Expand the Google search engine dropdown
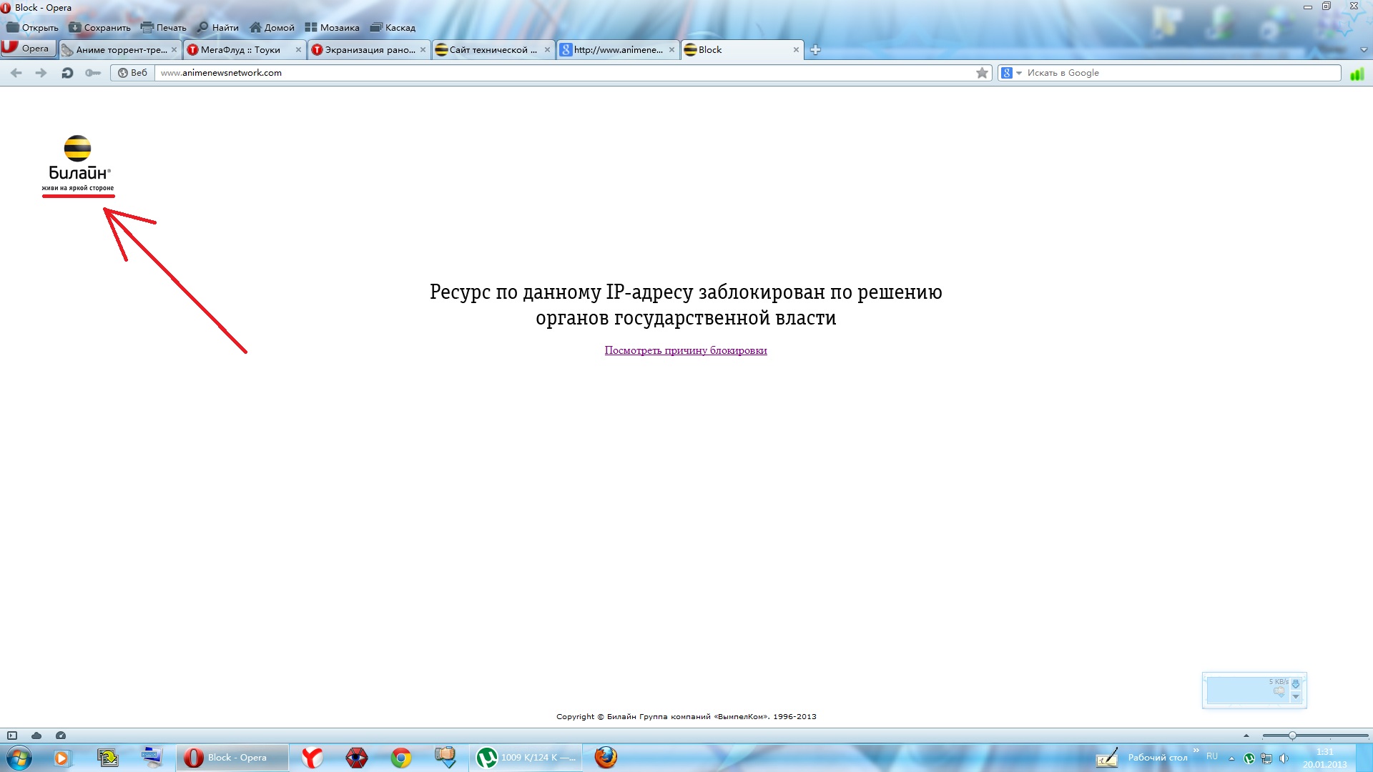 [x=1019, y=73]
